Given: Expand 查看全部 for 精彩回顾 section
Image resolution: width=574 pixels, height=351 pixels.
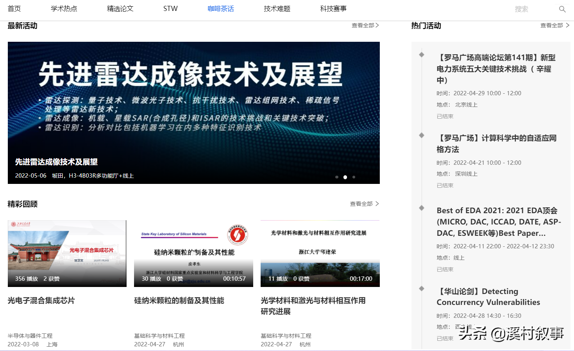Looking at the screenshot, I should point(364,204).
